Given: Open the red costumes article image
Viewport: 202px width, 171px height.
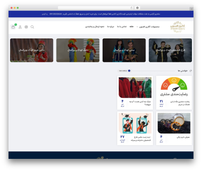Looking at the screenshot, I should (x=135, y=87).
